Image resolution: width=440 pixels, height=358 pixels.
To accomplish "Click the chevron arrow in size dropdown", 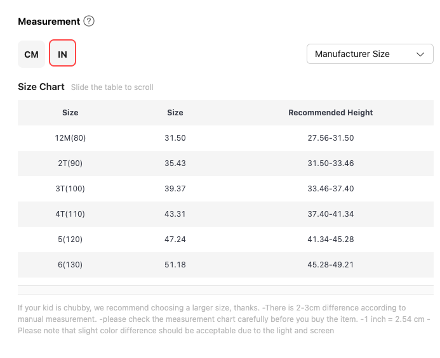I will pos(420,54).
